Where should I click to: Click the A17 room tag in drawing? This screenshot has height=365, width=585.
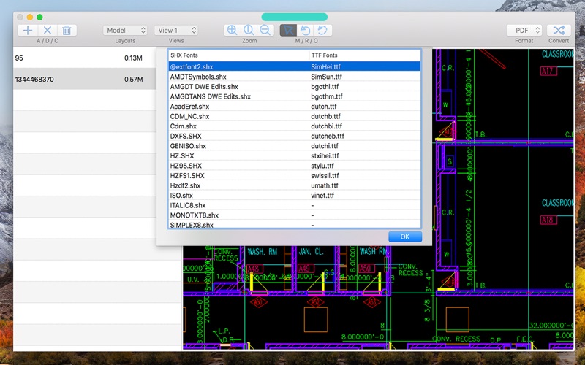(548, 71)
